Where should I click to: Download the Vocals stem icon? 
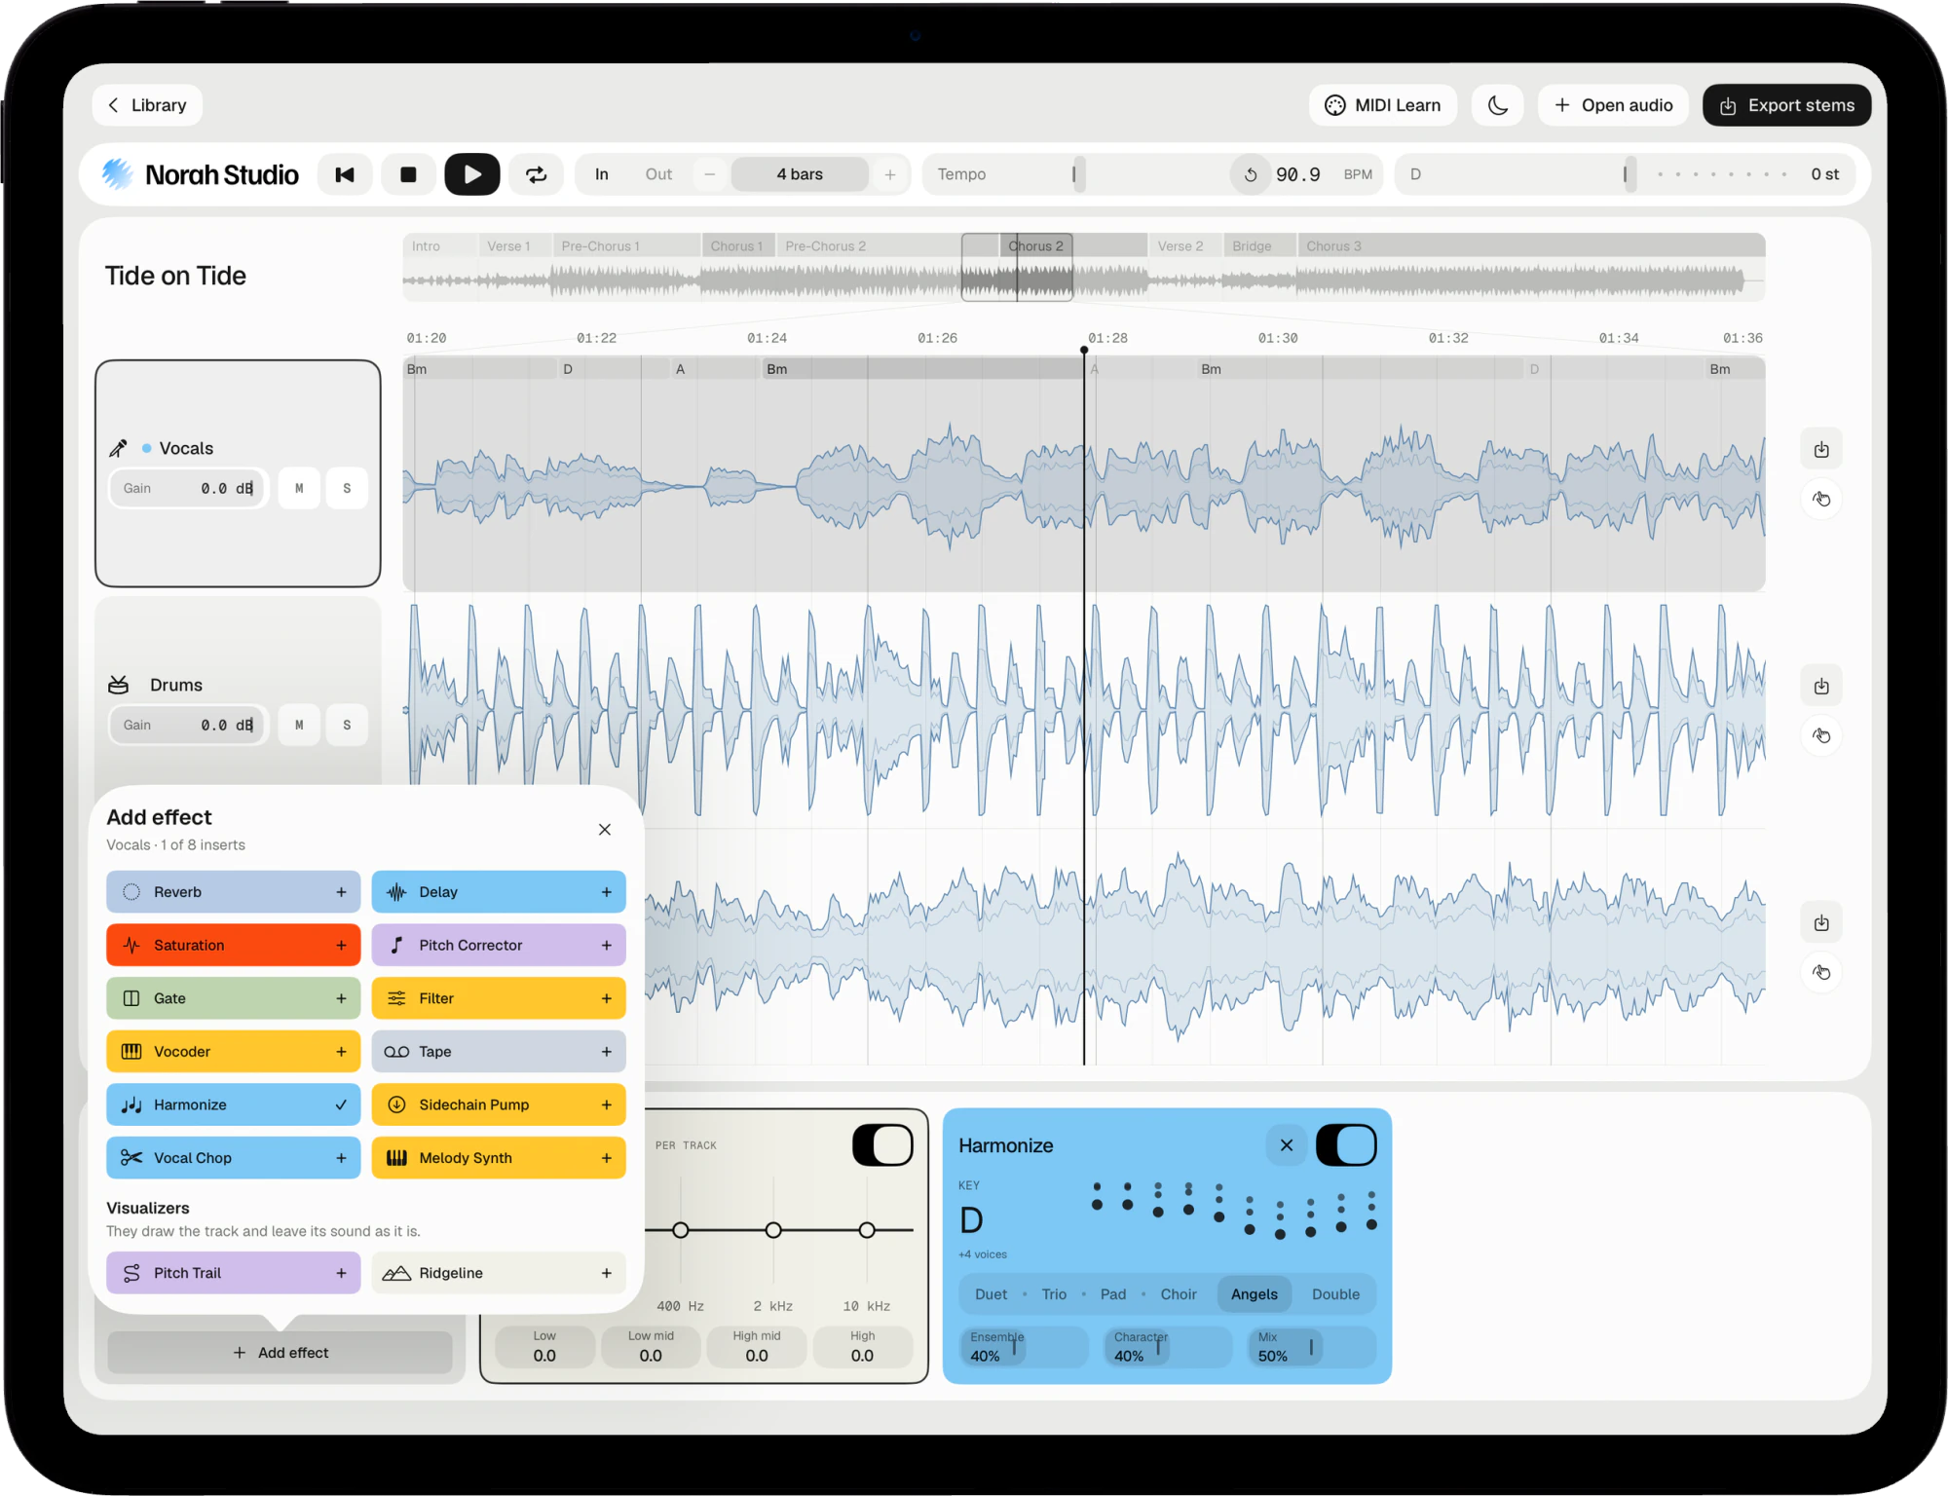click(x=1821, y=450)
